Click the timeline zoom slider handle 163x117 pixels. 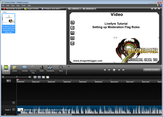(x=17, y=77)
